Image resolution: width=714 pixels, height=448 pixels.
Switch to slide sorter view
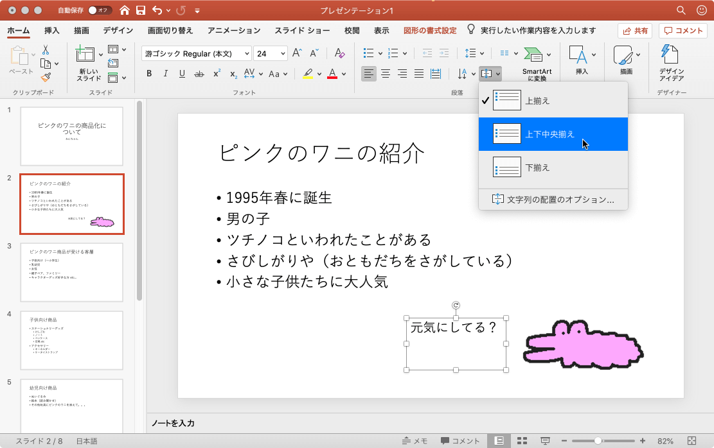point(522,441)
